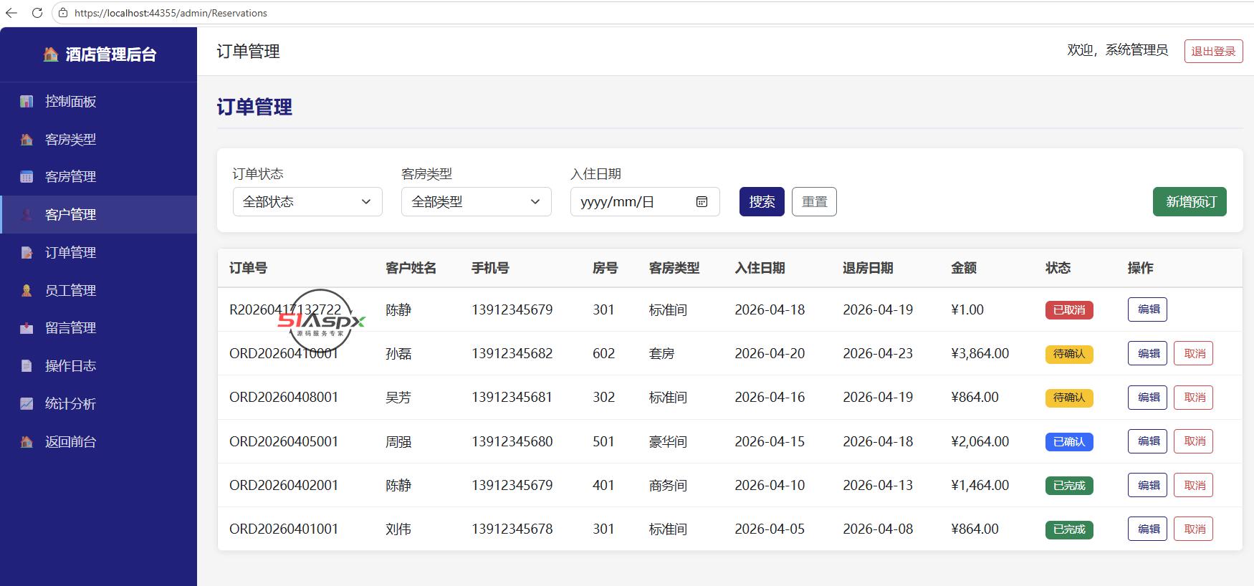Click order number ORD20260405001

pyautogui.click(x=284, y=441)
